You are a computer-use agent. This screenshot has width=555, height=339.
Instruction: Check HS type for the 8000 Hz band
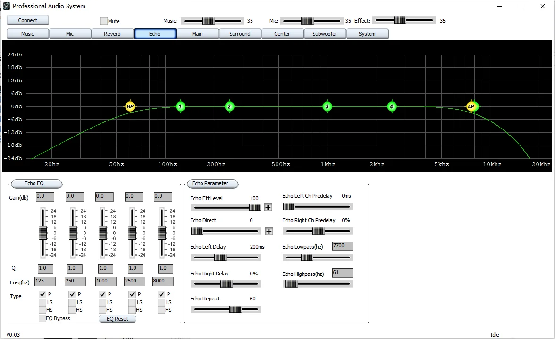pyautogui.click(x=162, y=310)
